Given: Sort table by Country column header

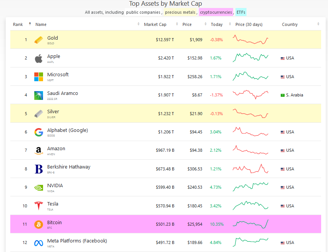Looking at the screenshot, I should [290, 24].
